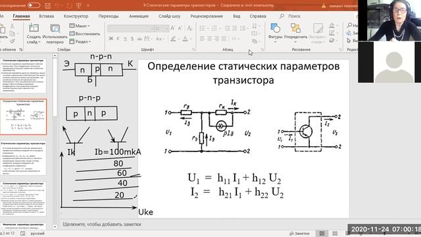This screenshot has width=421, height=237.
Task: Click the increase indent icon
Action: pyautogui.click(x=234, y=28)
